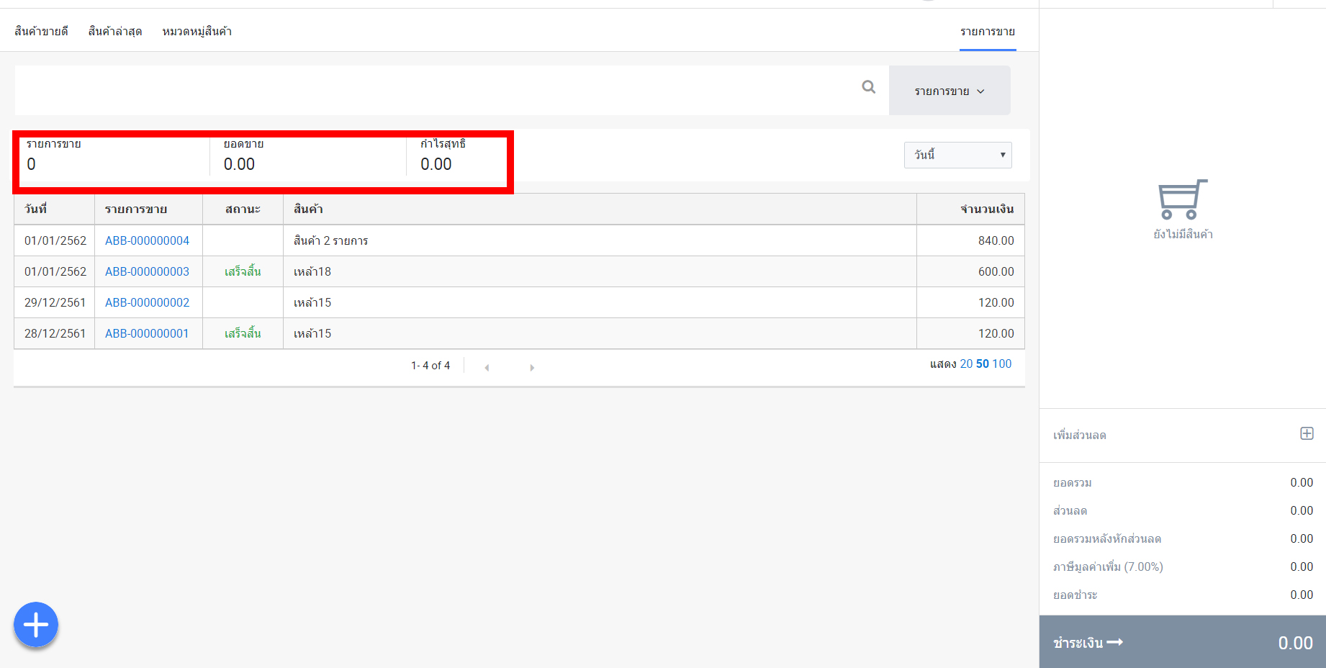Open the รายการขาย search filter dropdown

950,91
